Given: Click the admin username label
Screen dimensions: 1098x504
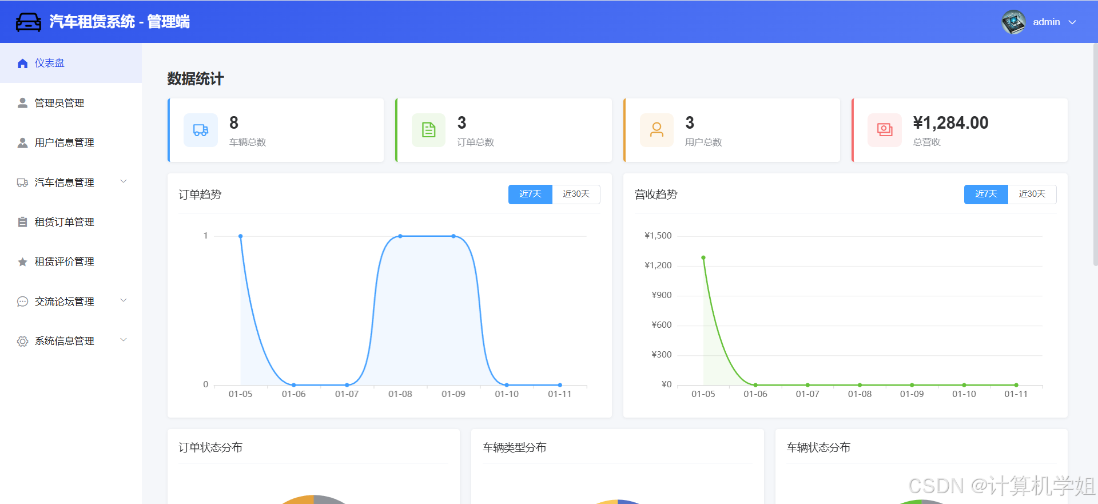Looking at the screenshot, I should 1047,22.
